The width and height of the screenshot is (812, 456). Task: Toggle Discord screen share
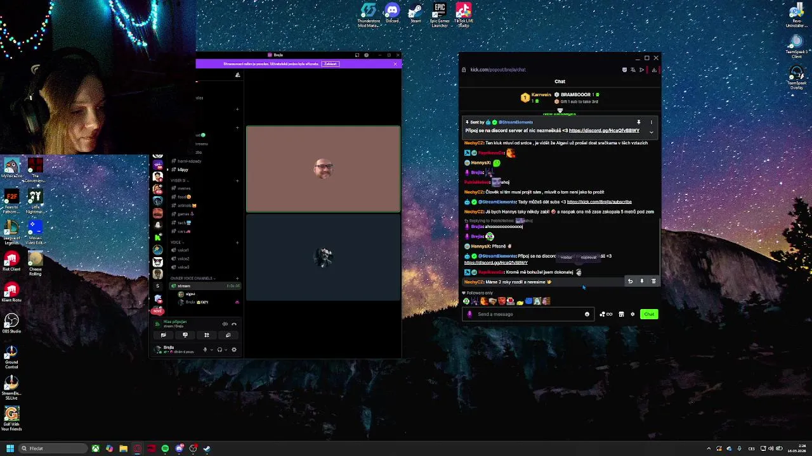point(185,335)
